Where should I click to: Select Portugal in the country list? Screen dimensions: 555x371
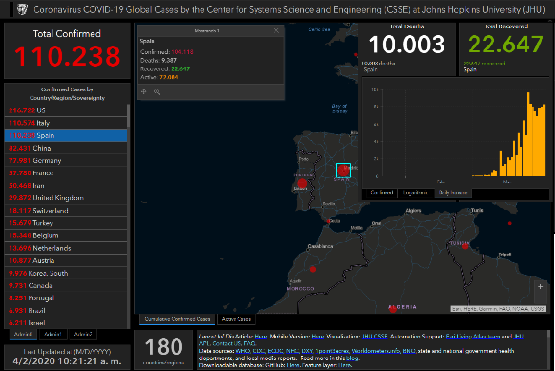pyautogui.click(x=66, y=298)
